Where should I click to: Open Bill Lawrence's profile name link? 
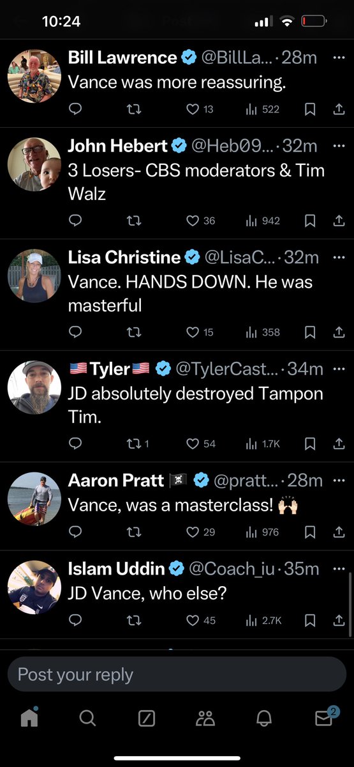click(122, 57)
